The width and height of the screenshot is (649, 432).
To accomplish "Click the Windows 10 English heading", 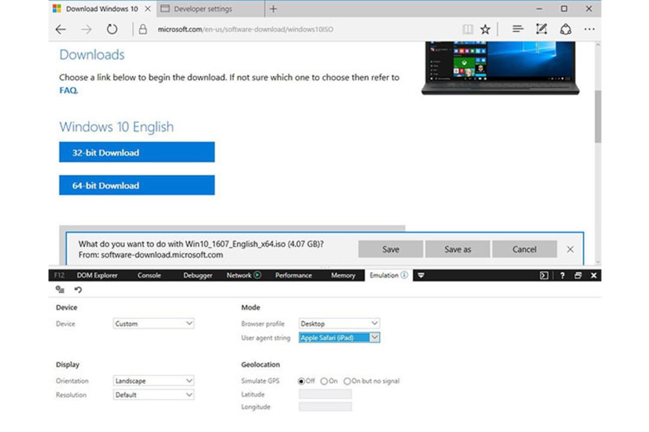I will coord(117,127).
